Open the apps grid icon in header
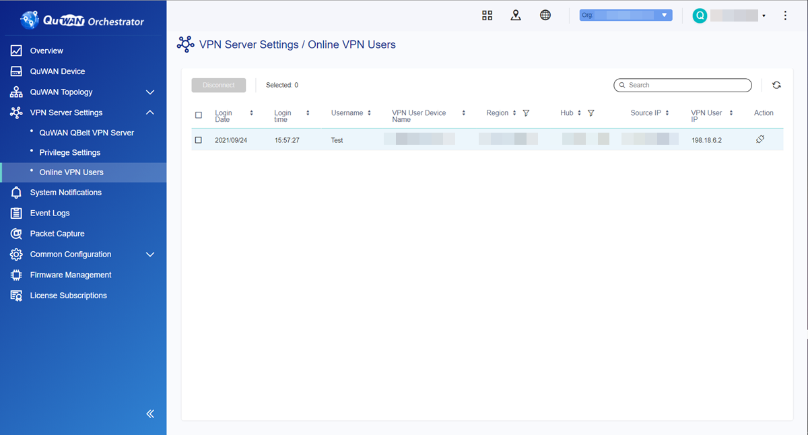The image size is (808, 435). pos(487,15)
